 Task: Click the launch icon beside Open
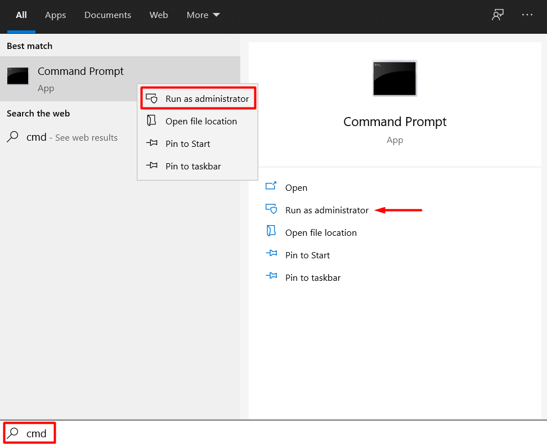[272, 187]
